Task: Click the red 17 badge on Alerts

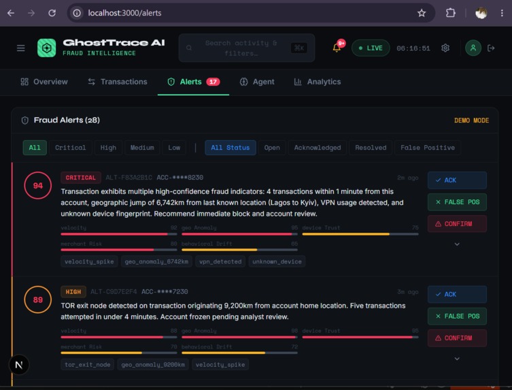Action: pos(213,82)
